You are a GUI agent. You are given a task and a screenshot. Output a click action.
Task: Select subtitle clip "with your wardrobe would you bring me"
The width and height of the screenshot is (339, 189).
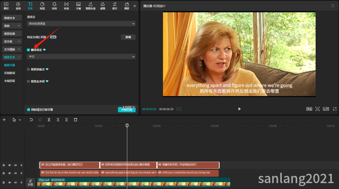[x=188, y=173]
